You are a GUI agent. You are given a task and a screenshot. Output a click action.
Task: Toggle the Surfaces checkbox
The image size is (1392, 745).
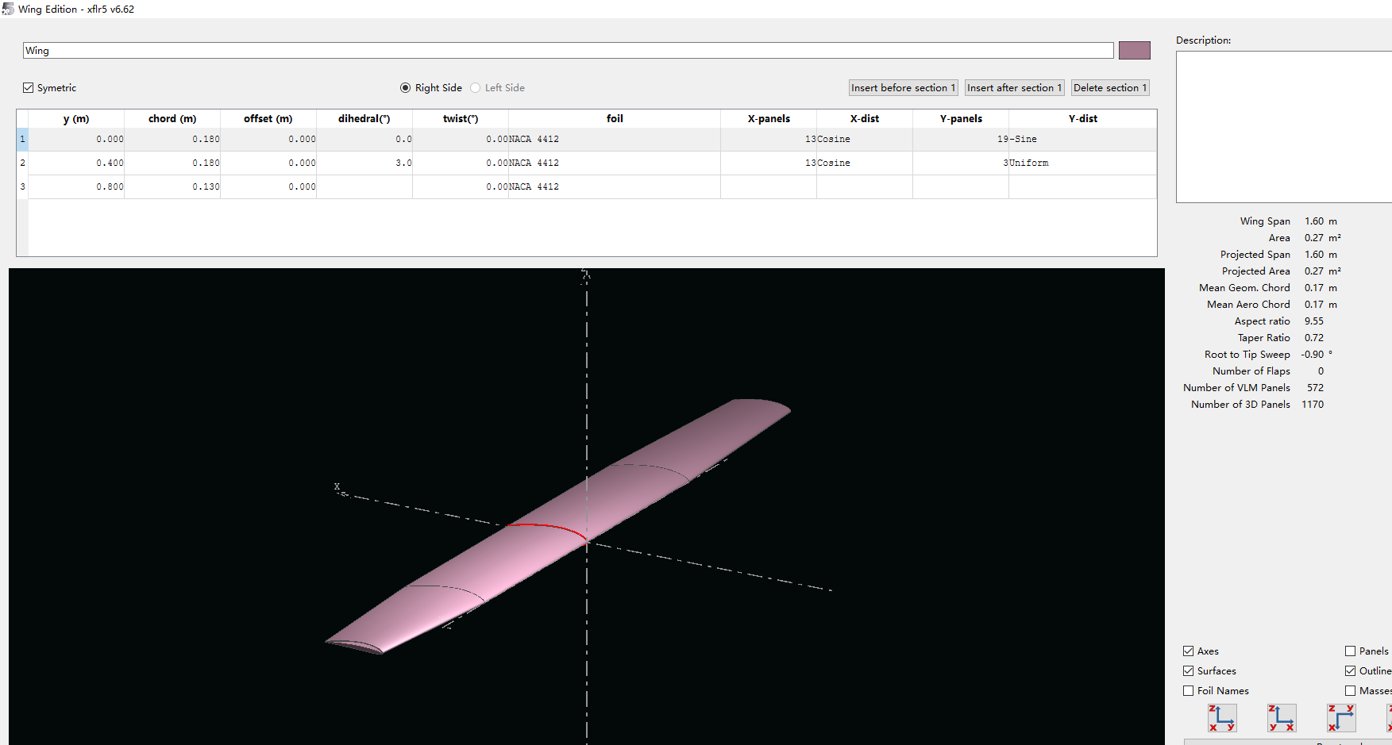click(x=1189, y=670)
